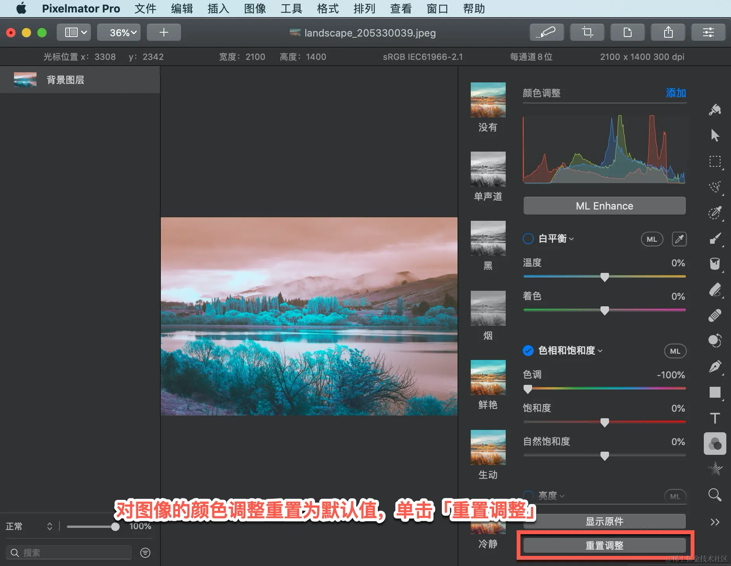This screenshot has height=566, width=731.
Task: Expand the 色相和饱和度 options chevron
Action: 600,351
